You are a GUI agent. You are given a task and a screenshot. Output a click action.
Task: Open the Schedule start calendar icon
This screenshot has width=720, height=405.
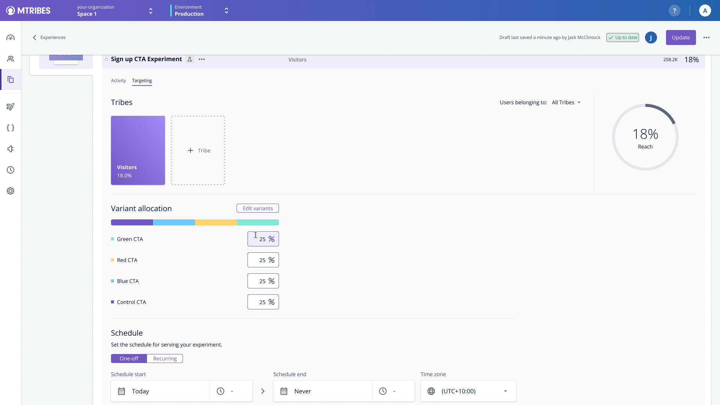point(121,391)
